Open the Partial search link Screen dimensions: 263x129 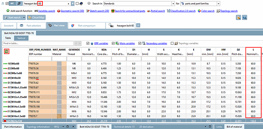pyautogui.click(x=158, y=11)
